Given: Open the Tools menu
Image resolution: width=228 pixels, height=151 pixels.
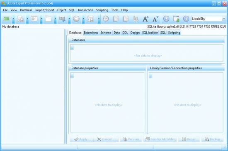Looking at the screenshot, I should pos(115,10).
